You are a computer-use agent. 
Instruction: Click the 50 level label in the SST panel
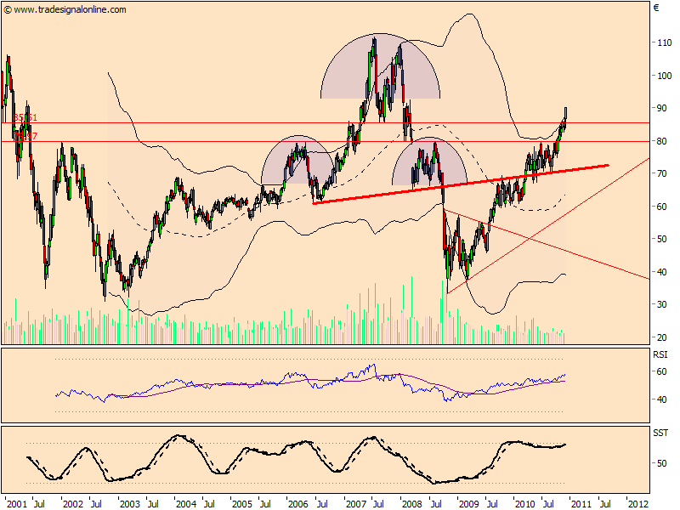pos(662,463)
